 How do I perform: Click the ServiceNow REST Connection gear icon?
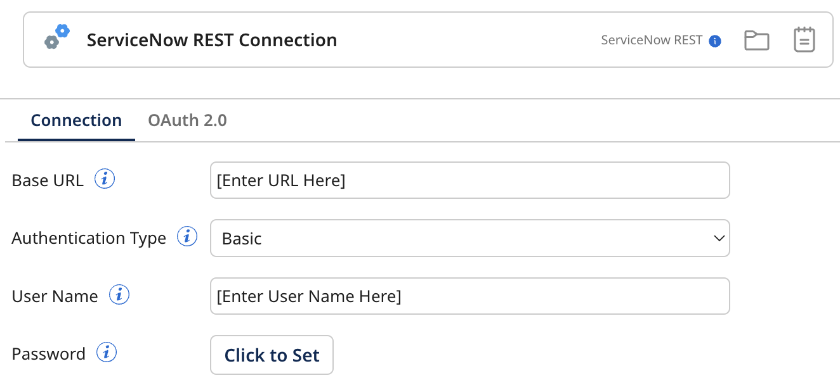57,36
